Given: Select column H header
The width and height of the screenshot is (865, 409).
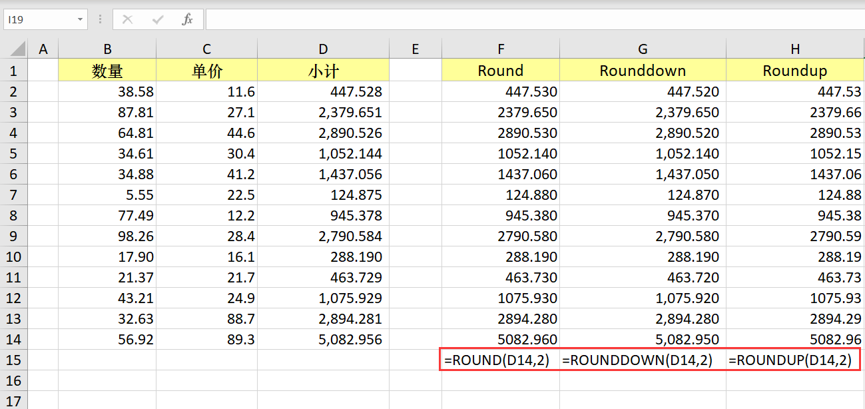Looking at the screenshot, I should pyautogui.click(x=795, y=49).
